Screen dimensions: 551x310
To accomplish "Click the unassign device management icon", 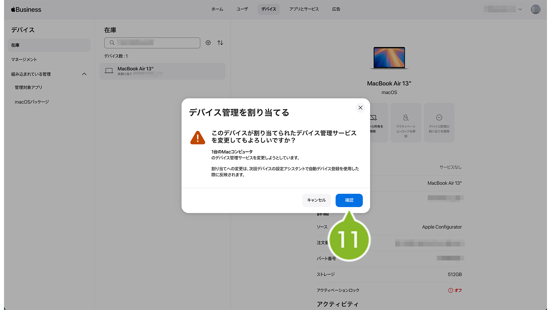I will click(439, 118).
